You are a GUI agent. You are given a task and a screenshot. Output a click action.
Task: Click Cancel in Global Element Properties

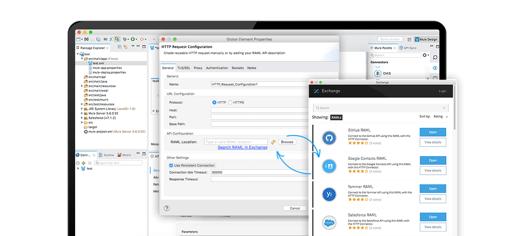pyautogui.click(x=295, y=208)
